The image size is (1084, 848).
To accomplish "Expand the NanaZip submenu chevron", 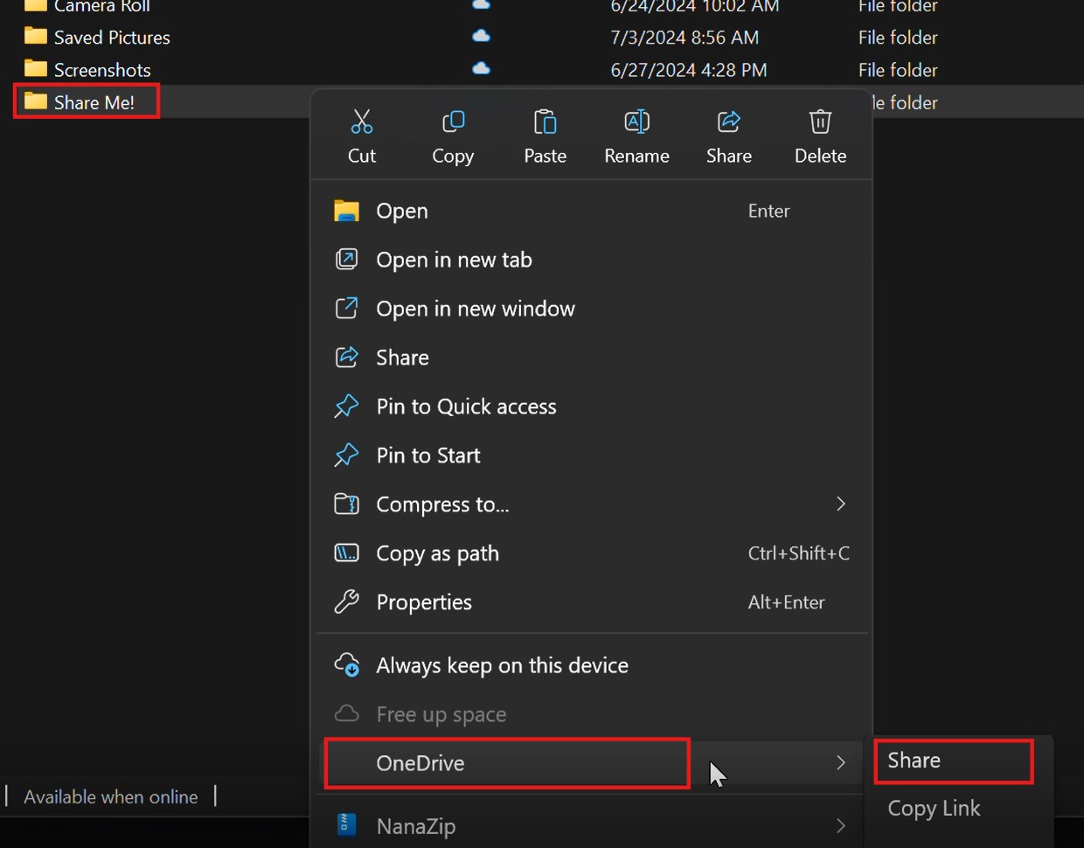I will (x=840, y=826).
